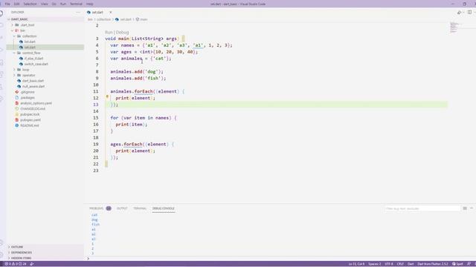
Task: Click the Spaces: 2 indentation indicator
Action: click(x=375, y=264)
